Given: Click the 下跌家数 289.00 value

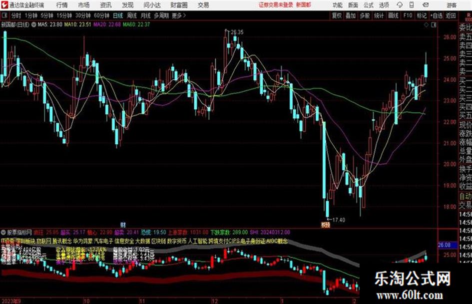Looking at the screenshot, I should pos(229,232).
